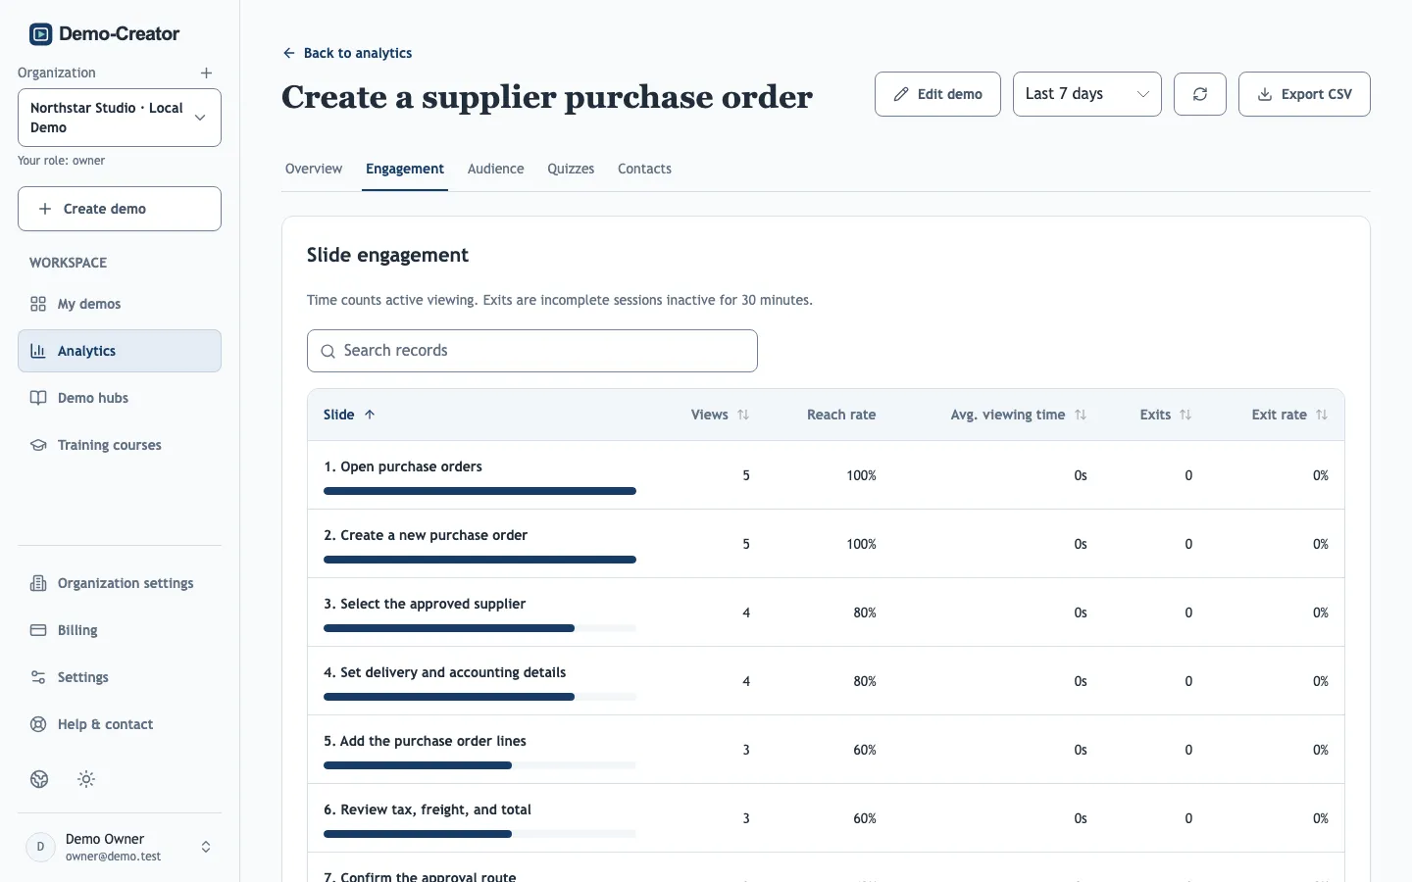
Task: Click the refresh icon button
Action: coord(1199,94)
